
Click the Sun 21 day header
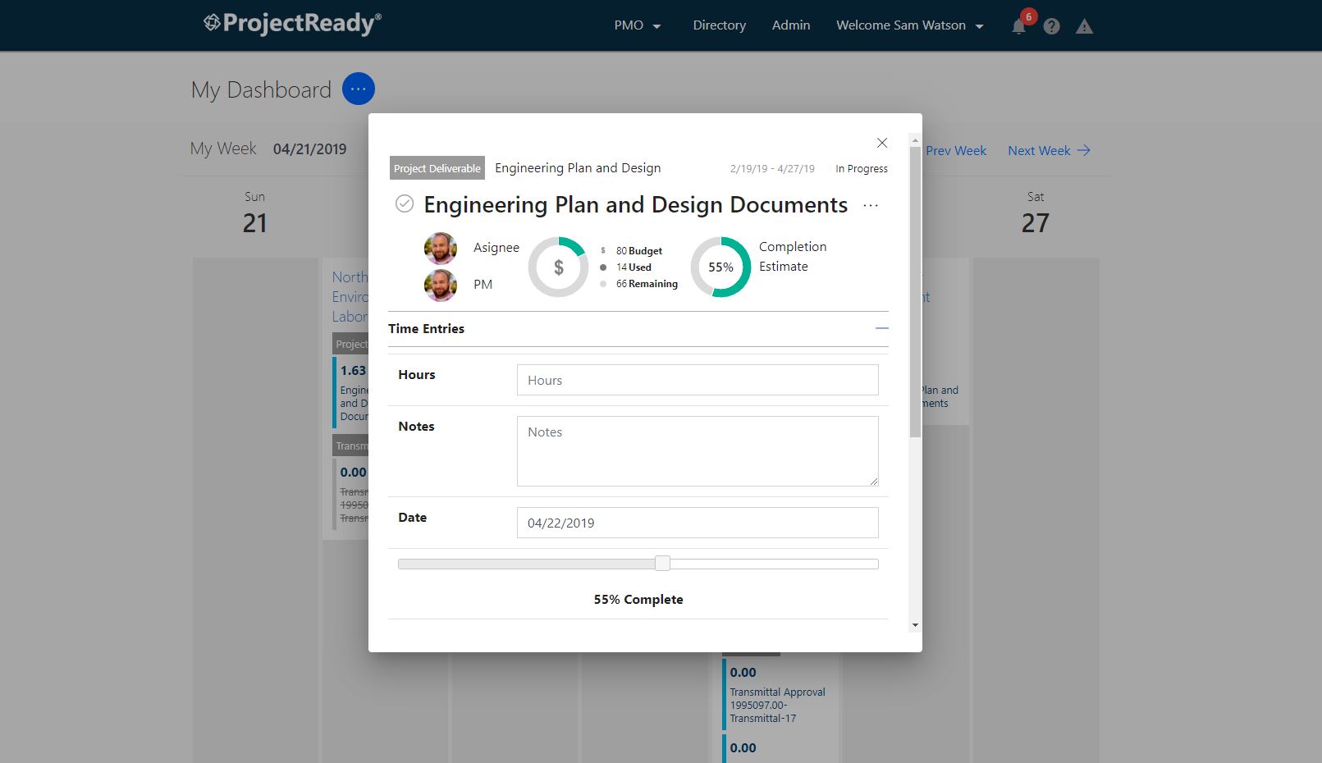254,212
